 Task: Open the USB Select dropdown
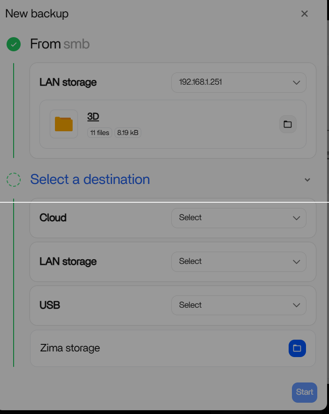tap(238, 305)
